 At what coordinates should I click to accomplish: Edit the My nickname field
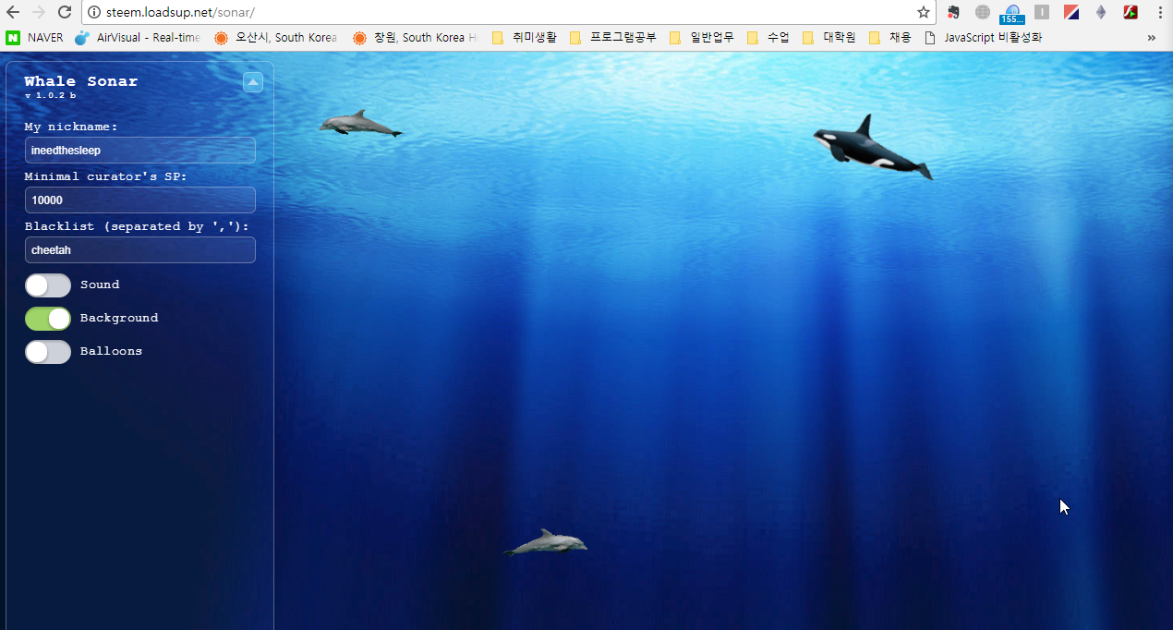[x=140, y=151]
